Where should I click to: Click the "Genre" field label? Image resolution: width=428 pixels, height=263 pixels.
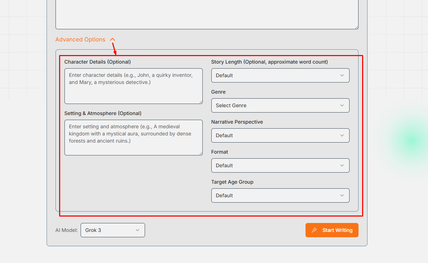point(218,92)
